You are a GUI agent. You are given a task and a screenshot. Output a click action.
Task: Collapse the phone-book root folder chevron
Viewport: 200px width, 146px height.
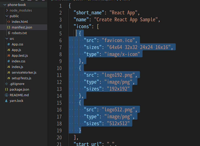5,5
